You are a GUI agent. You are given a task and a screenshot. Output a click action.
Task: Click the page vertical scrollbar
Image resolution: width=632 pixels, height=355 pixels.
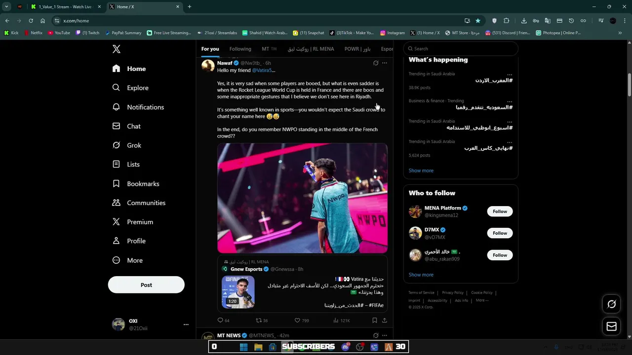pos(630,85)
